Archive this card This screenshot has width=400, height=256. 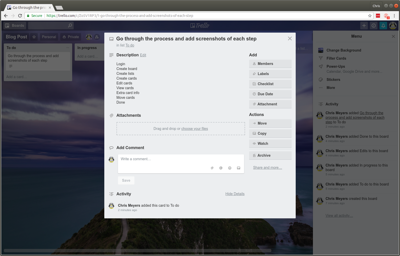270,155
